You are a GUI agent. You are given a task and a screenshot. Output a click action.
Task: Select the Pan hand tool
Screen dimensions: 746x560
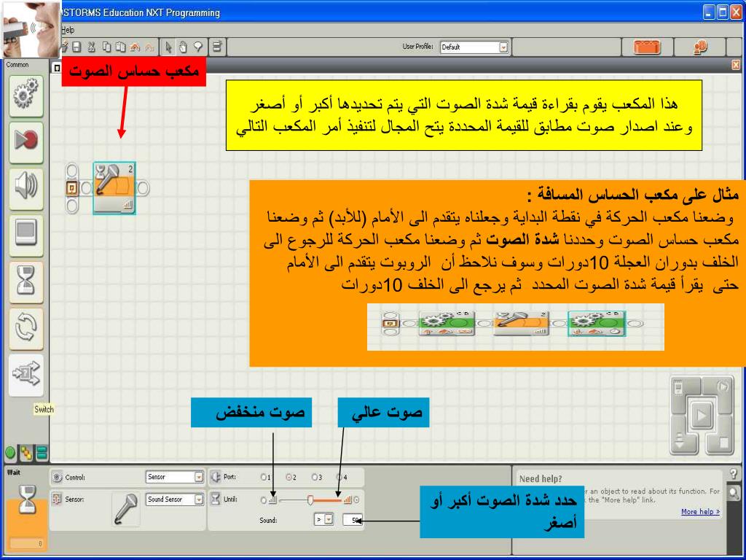183,47
